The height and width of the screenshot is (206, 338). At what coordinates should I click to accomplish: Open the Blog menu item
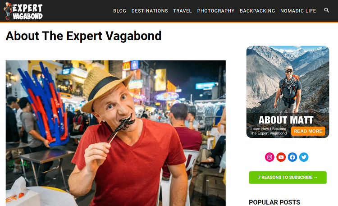pyautogui.click(x=119, y=11)
